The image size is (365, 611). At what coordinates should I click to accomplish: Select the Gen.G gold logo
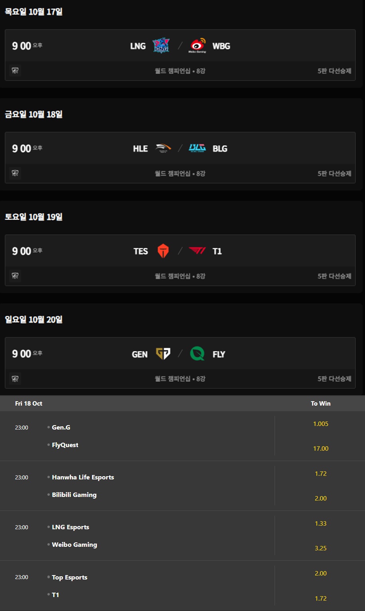(163, 354)
